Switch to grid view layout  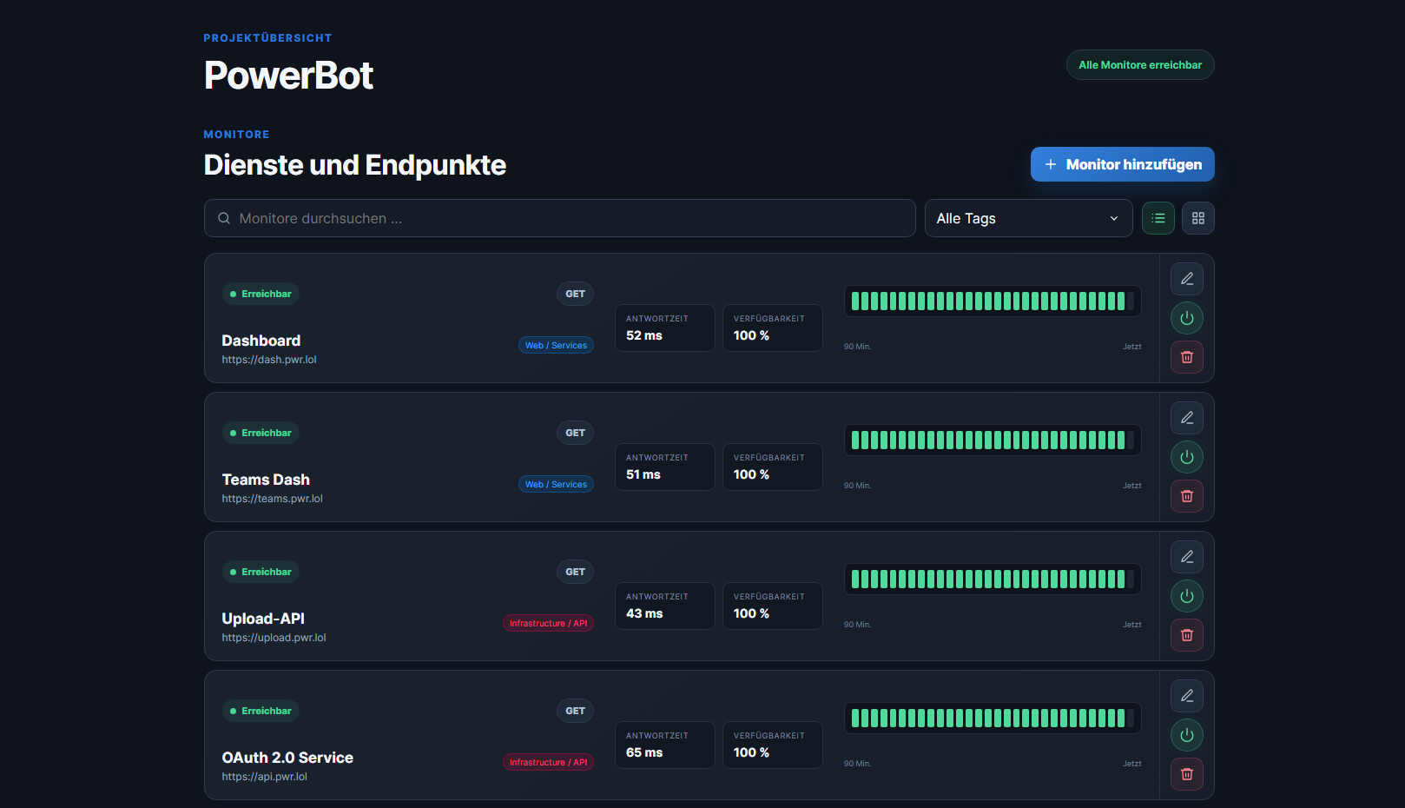1198,218
